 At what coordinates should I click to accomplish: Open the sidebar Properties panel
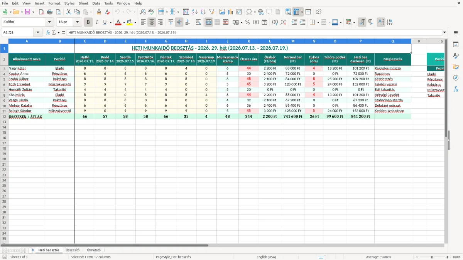[456, 45]
